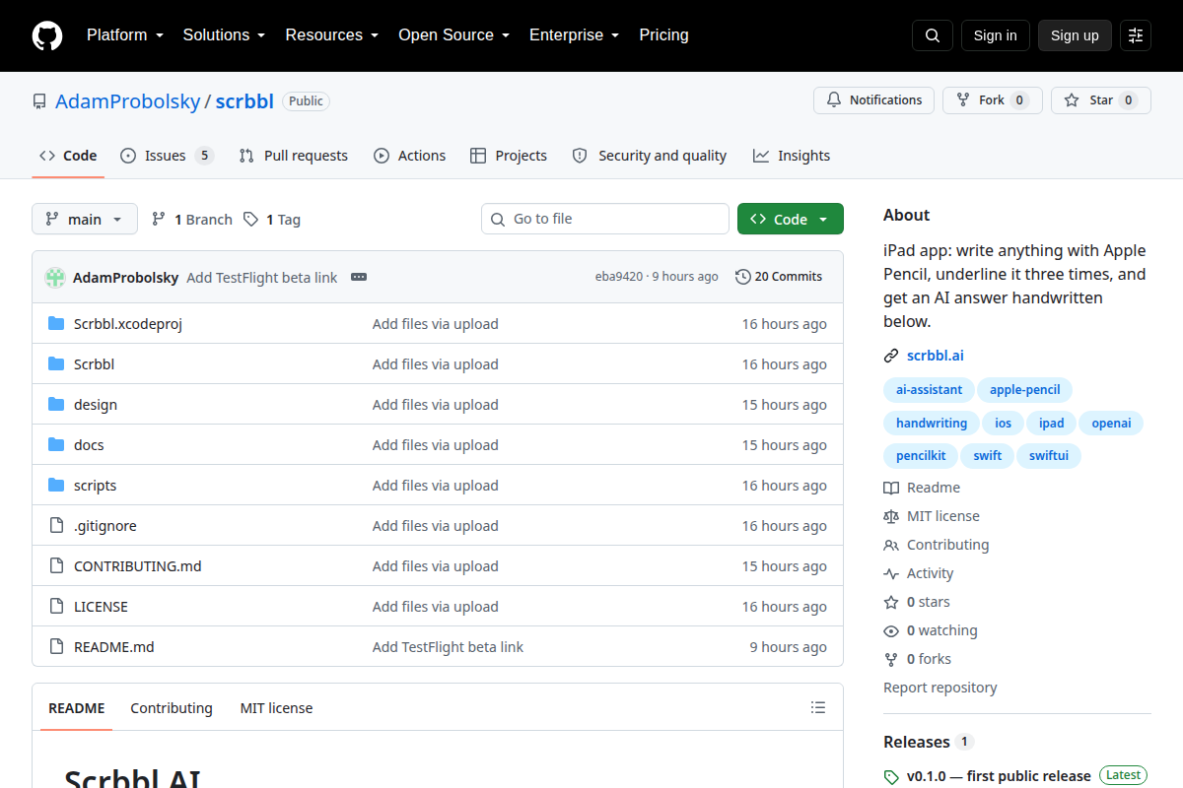Open the Scrbbl folder name
The width and height of the screenshot is (1183, 788).
point(95,364)
